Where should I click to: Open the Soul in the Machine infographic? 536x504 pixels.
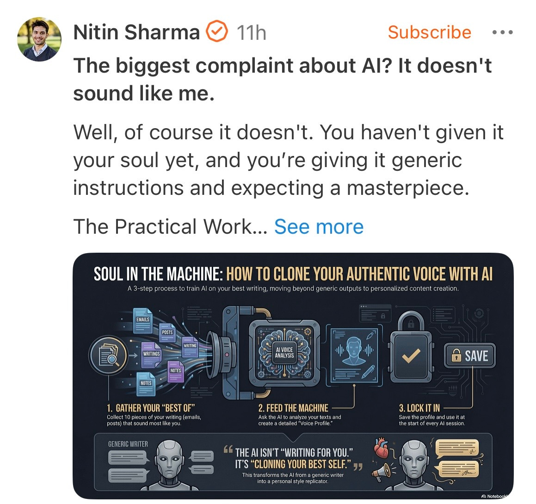point(293,375)
